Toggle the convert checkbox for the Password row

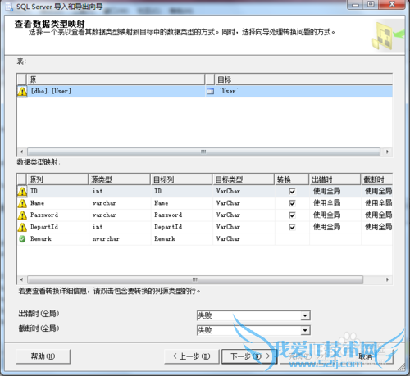coord(292,215)
